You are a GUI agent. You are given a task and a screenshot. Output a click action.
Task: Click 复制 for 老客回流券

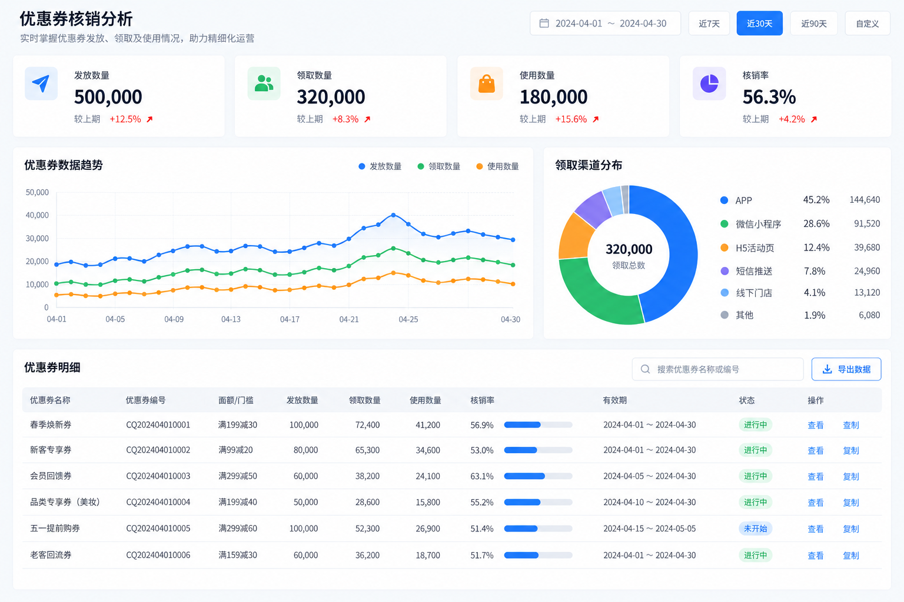pyautogui.click(x=851, y=555)
